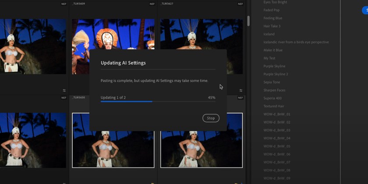Apply the Eyes Too Bright preset

(275, 2)
